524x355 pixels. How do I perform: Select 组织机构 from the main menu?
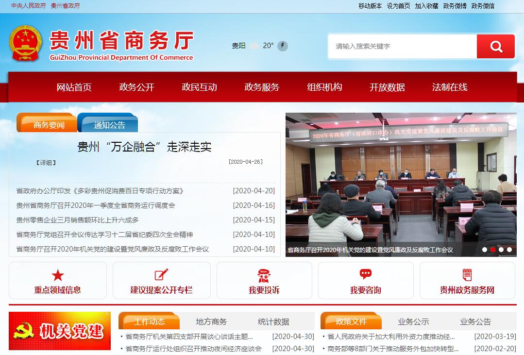point(324,87)
